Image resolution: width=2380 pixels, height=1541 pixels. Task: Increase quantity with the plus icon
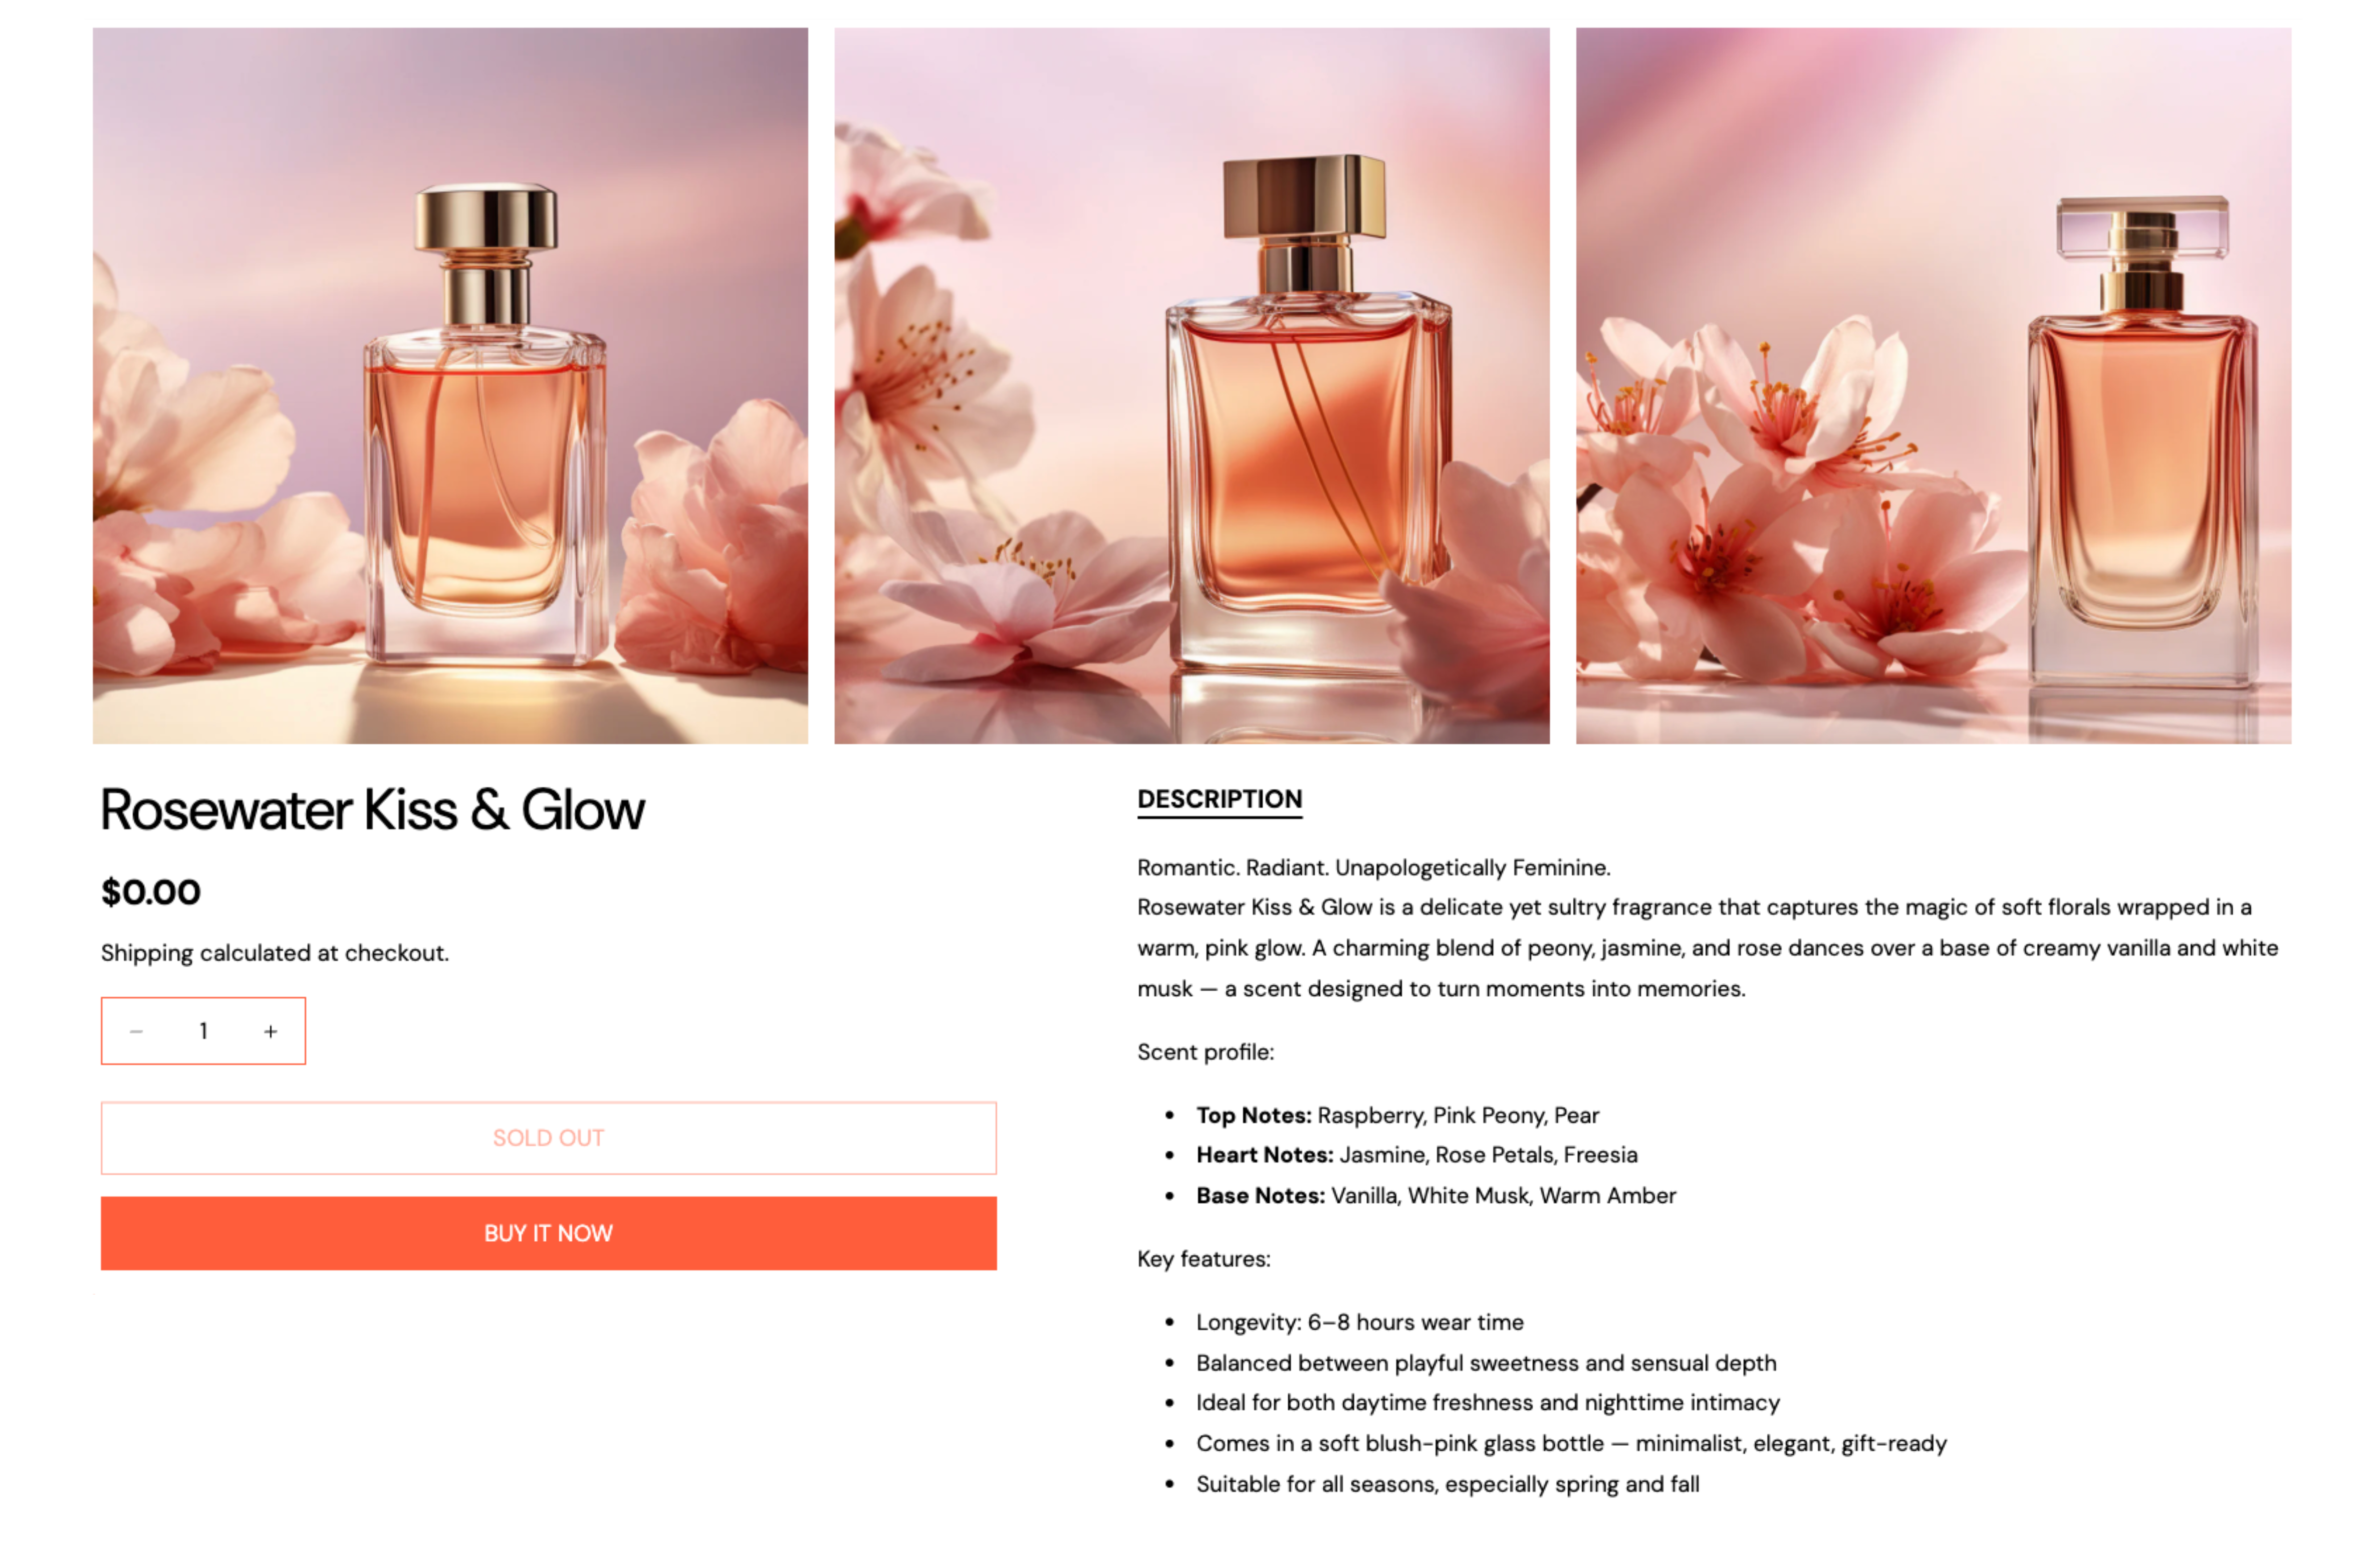pos(270,1031)
